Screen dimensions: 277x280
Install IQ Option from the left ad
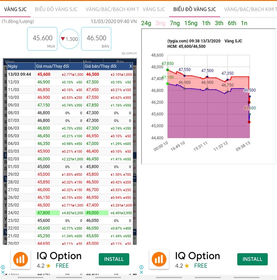(x=114, y=259)
